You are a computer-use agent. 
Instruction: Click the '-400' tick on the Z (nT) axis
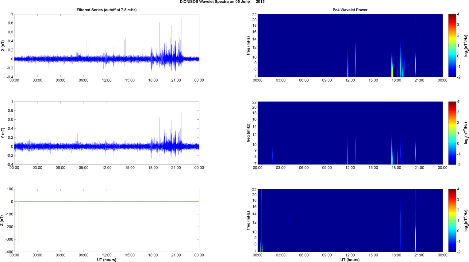coord(10,252)
